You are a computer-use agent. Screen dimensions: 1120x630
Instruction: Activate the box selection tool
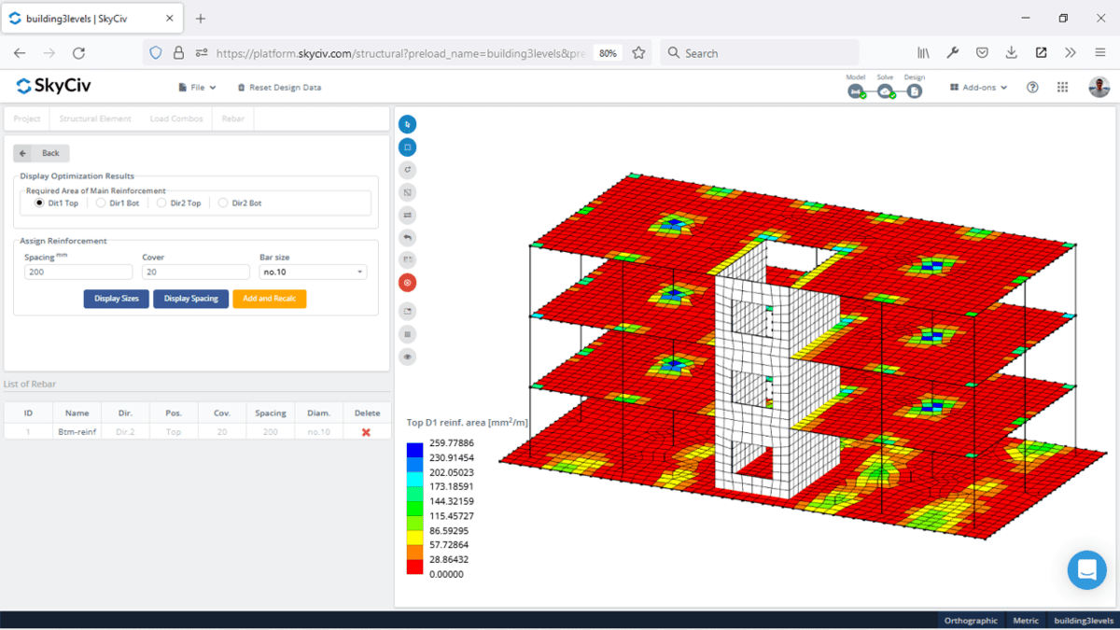click(407, 147)
